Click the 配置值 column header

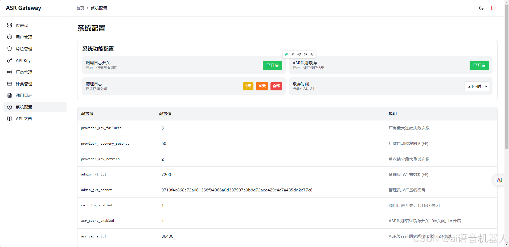point(165,114)
